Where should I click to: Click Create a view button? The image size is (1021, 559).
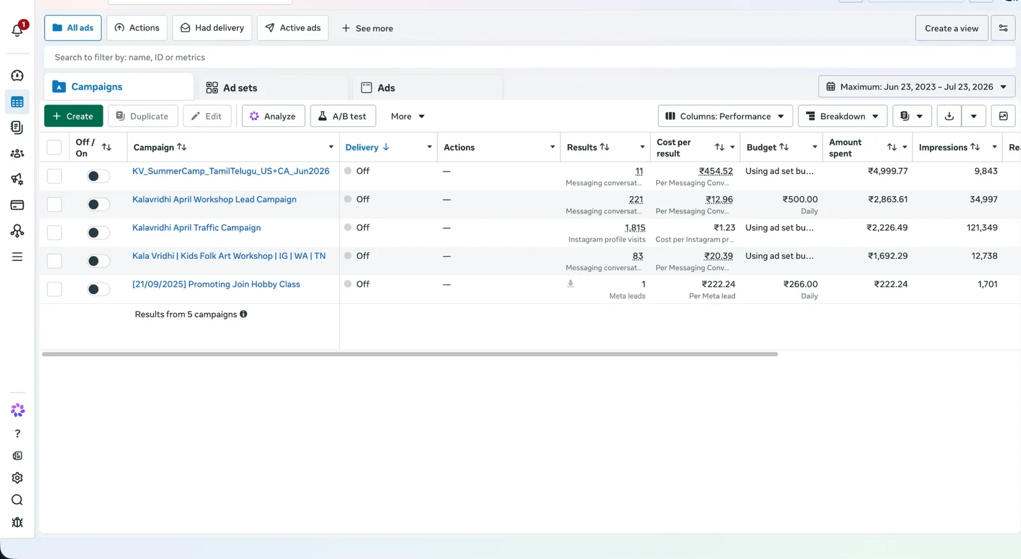(x=951, y=28)
